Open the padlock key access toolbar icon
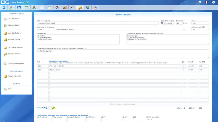 point(95,8)
